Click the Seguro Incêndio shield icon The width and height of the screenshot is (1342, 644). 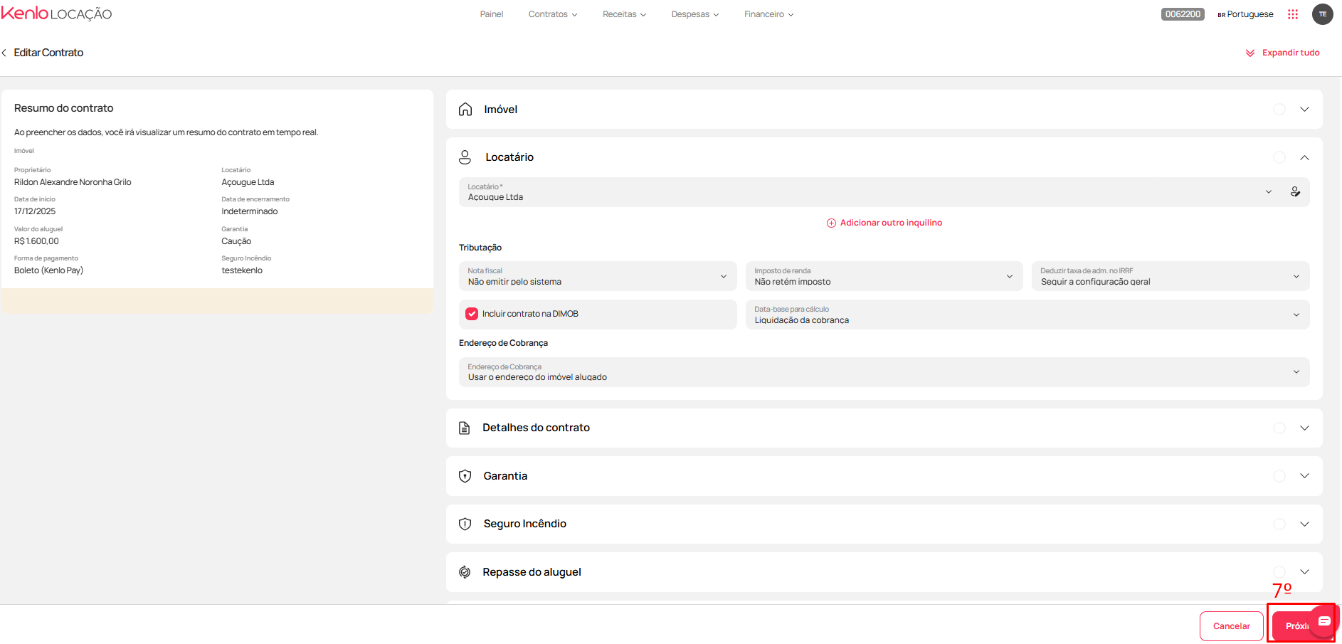465,524
